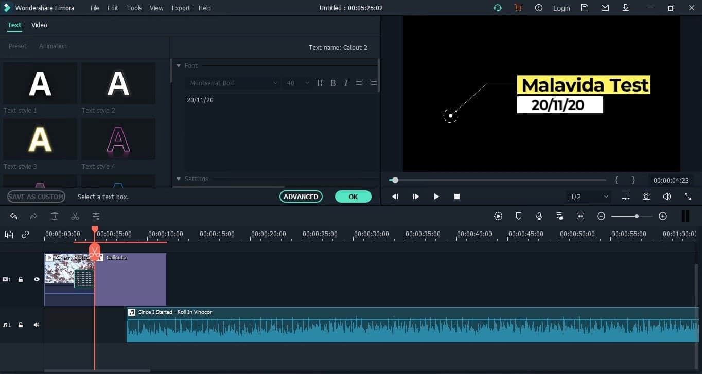702x374 pixels.
Task: Click the Delete trash icon
Action: pos(55,217)
